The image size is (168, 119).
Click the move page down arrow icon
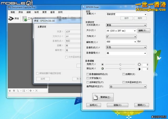[x=14, y=90]
